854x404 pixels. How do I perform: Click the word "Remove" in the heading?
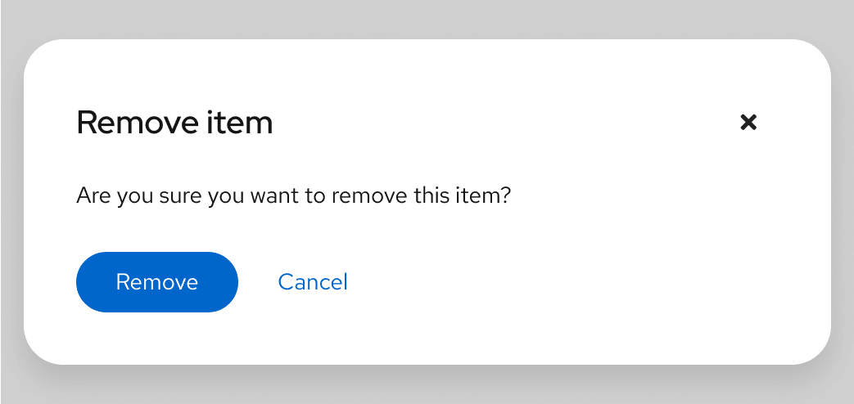(133, 123)
